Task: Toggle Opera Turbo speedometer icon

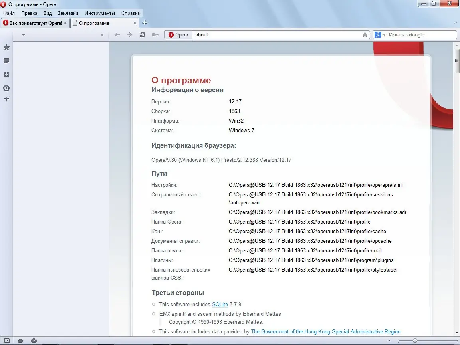Action: (x=34, y=341)
